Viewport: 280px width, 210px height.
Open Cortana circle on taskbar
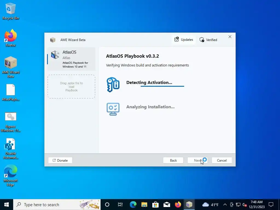pos(107,205)
